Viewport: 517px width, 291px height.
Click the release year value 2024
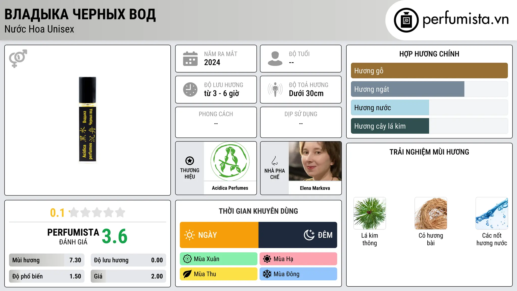point(212,62)
